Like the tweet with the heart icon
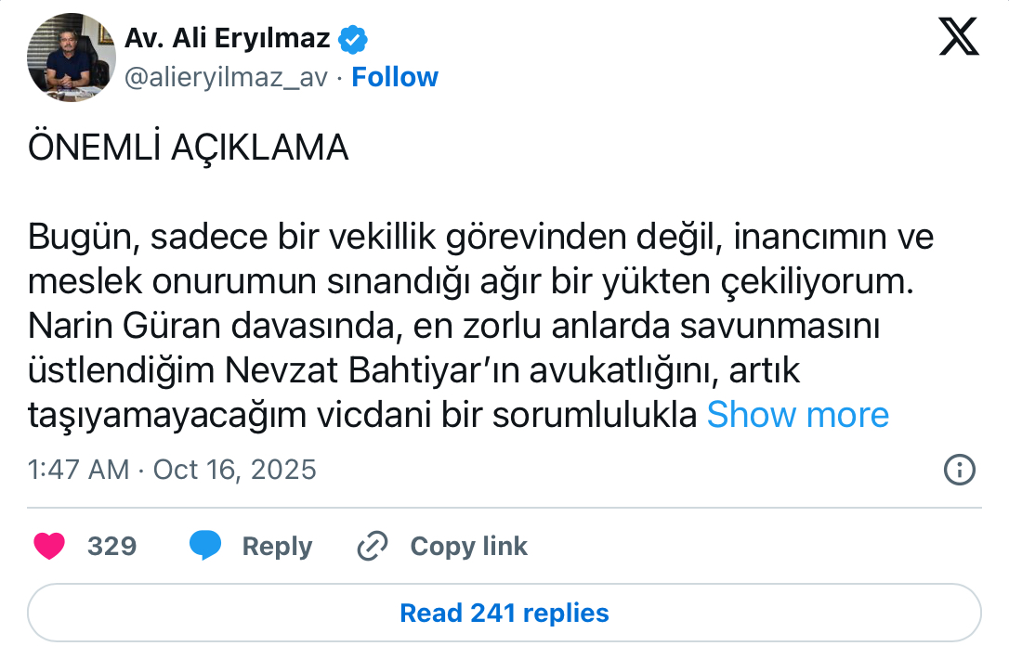1009x659 pixels. (49, 546)
